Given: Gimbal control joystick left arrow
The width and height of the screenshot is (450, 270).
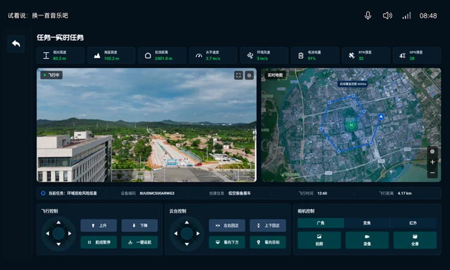Looking at the screenshot, I should 176,233.
